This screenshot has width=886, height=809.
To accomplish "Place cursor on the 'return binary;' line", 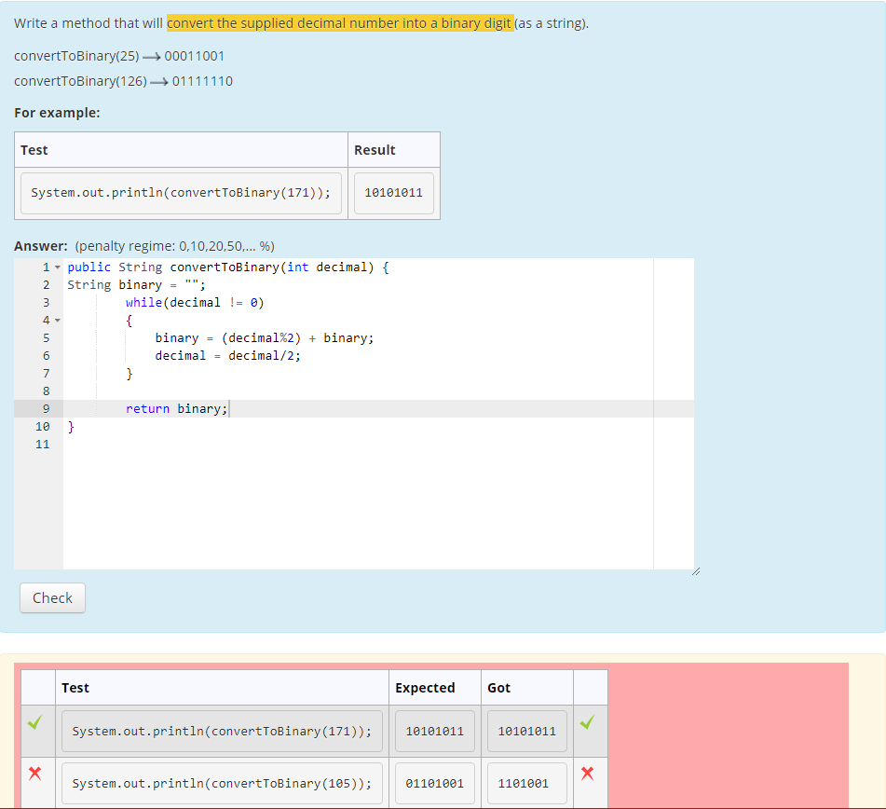I will [176, 409].
